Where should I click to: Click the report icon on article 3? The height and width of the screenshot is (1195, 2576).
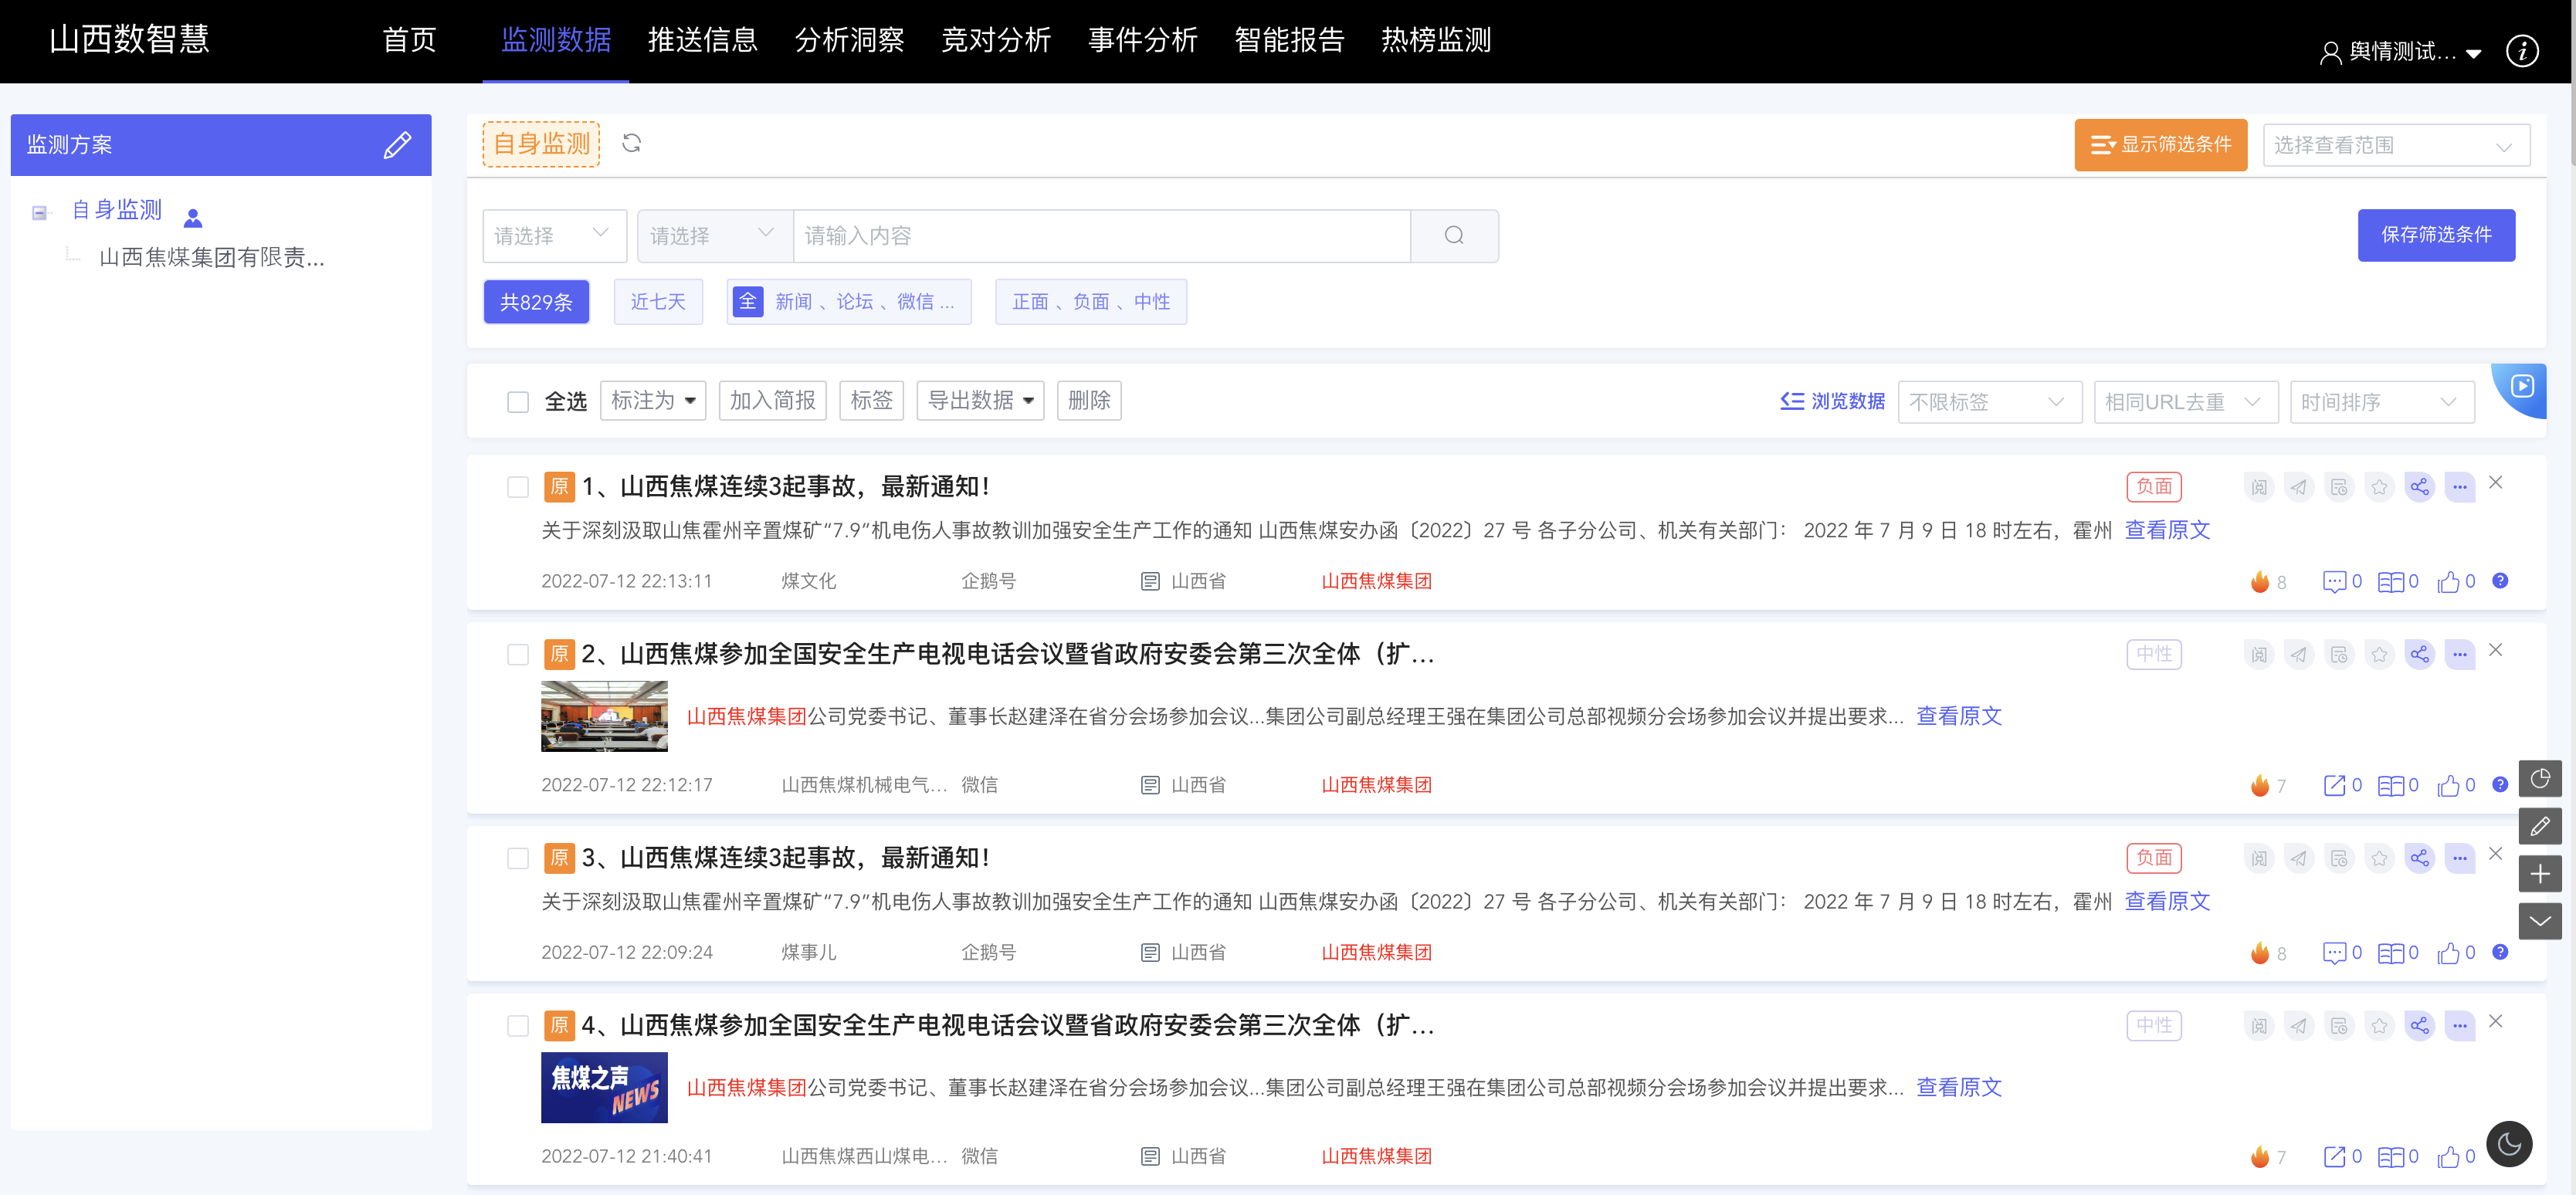tap(2339, 858)
